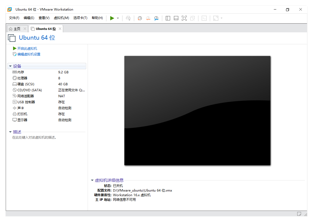Click the 存在 value beside 打印机

(62, 114)
